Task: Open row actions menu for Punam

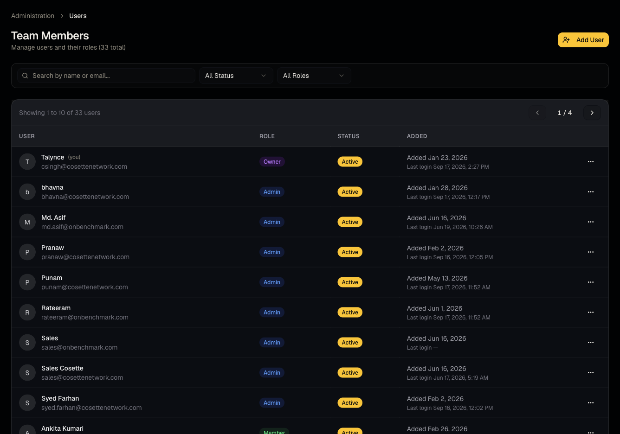Action: [x=591, y=282]
